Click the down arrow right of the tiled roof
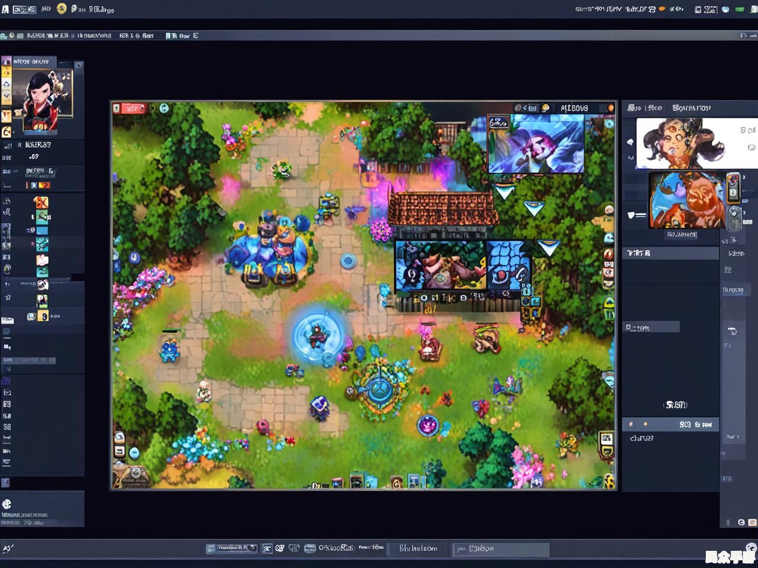The image size is (758, 568). tap(534, 207)
